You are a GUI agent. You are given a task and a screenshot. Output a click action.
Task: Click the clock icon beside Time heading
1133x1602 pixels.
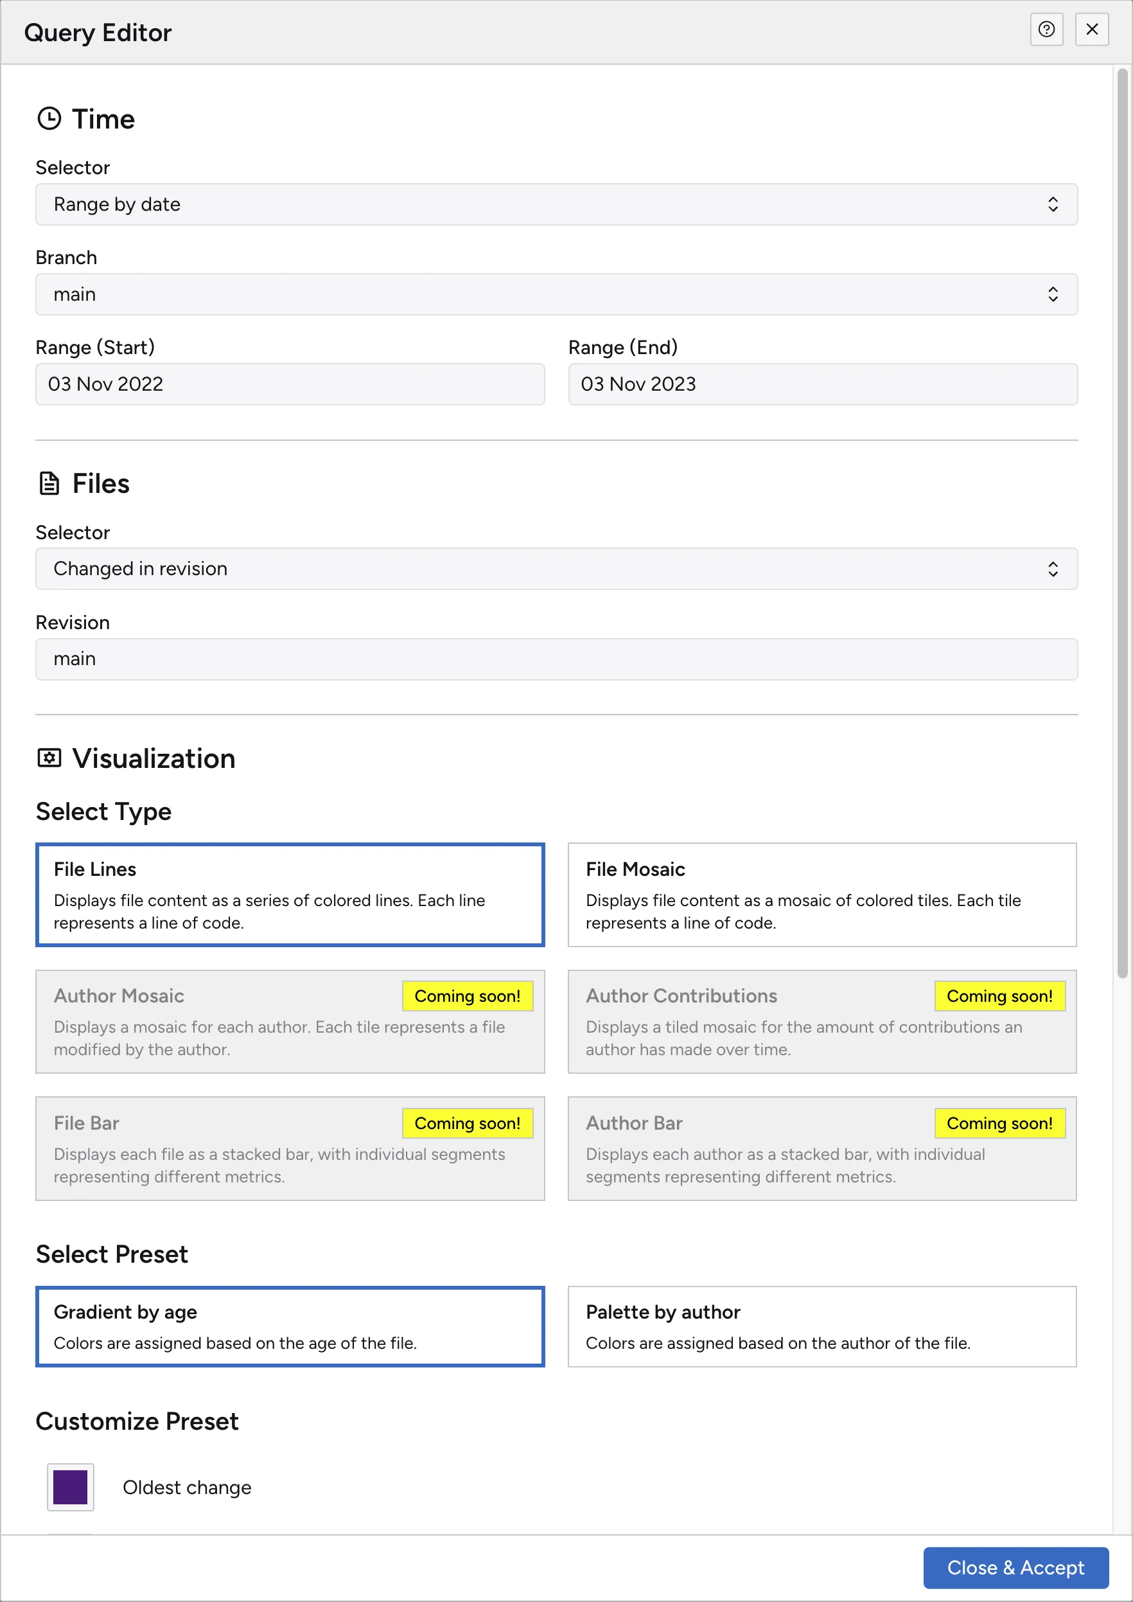(49, 119)
